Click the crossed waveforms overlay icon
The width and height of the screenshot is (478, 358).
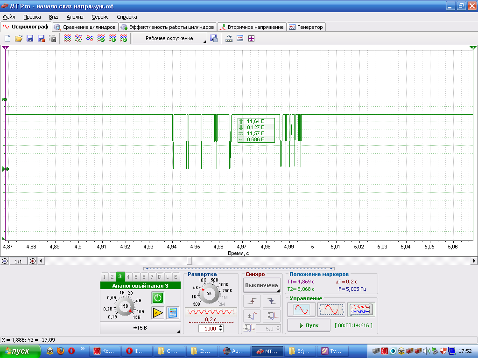(x=78, y=38)
